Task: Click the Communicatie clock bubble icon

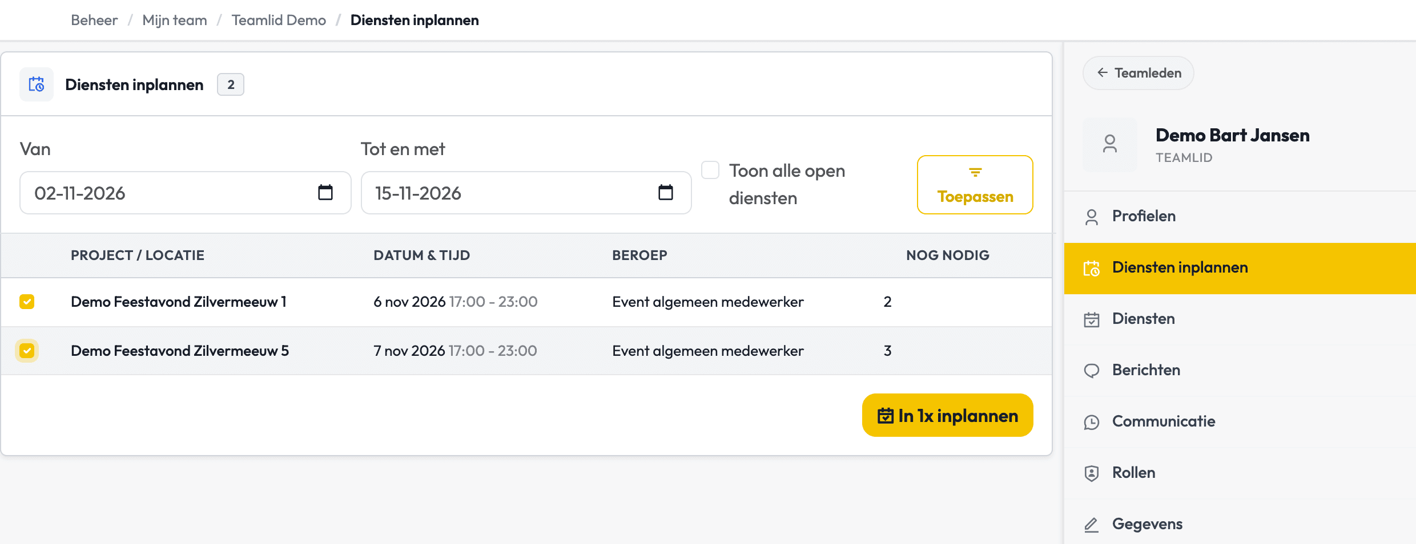Action: tap(1092, 422)
